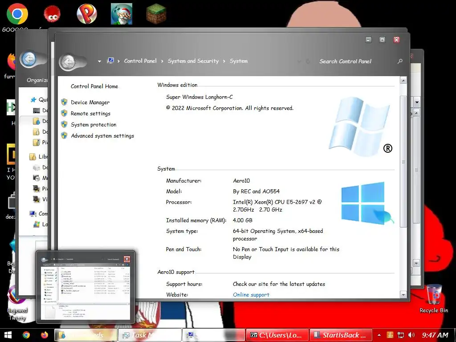Screen dimensions: 456x342
Task: Open Google Chrome desktop shortcut
Action: point(17,14)
